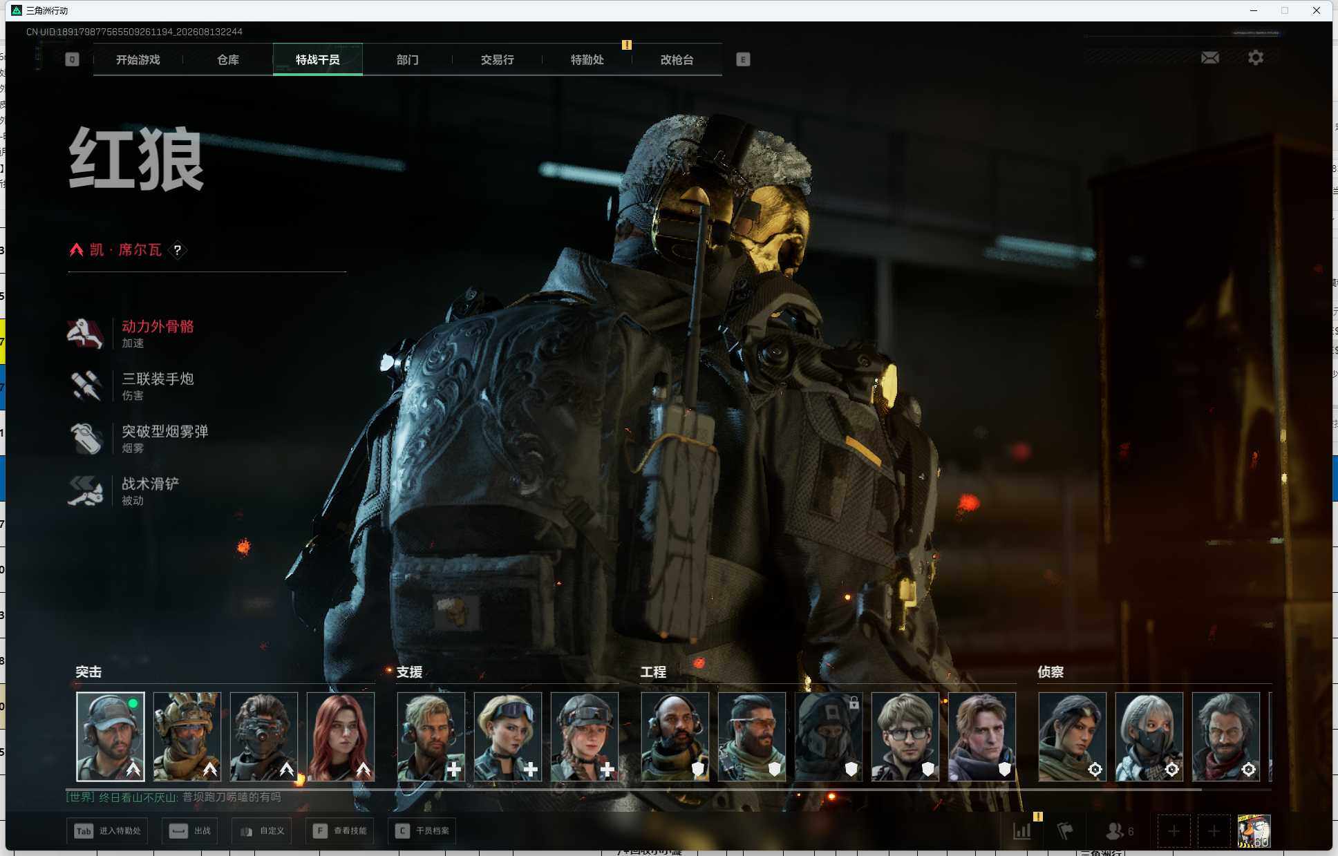
Task: Select support operator, bearded blond man with headset
Action: [x=431, y=736]
